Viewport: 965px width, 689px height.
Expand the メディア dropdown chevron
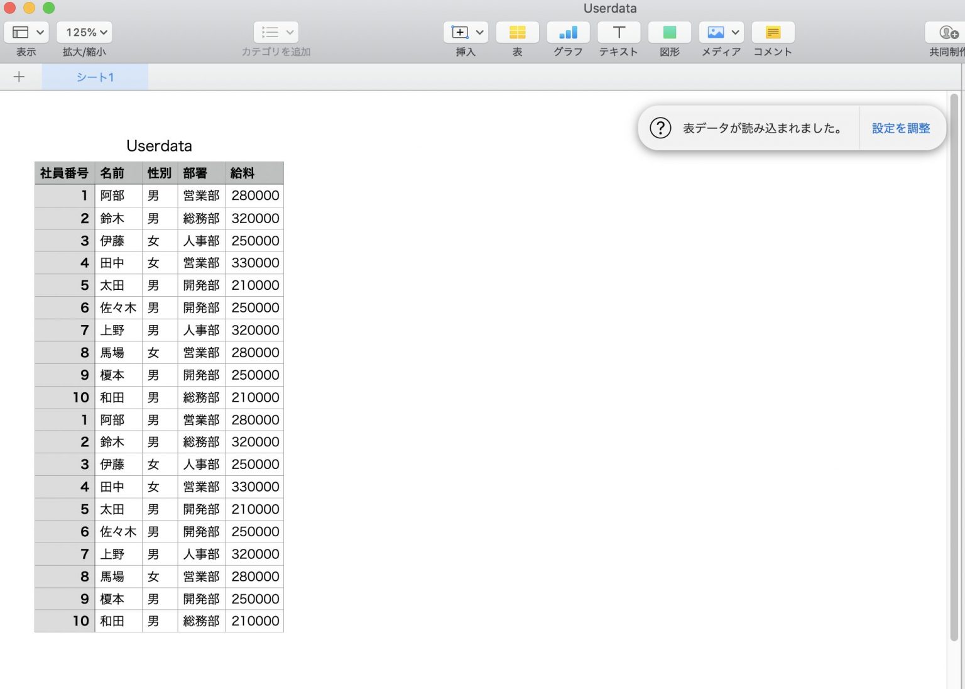click(x=734, y=32)
